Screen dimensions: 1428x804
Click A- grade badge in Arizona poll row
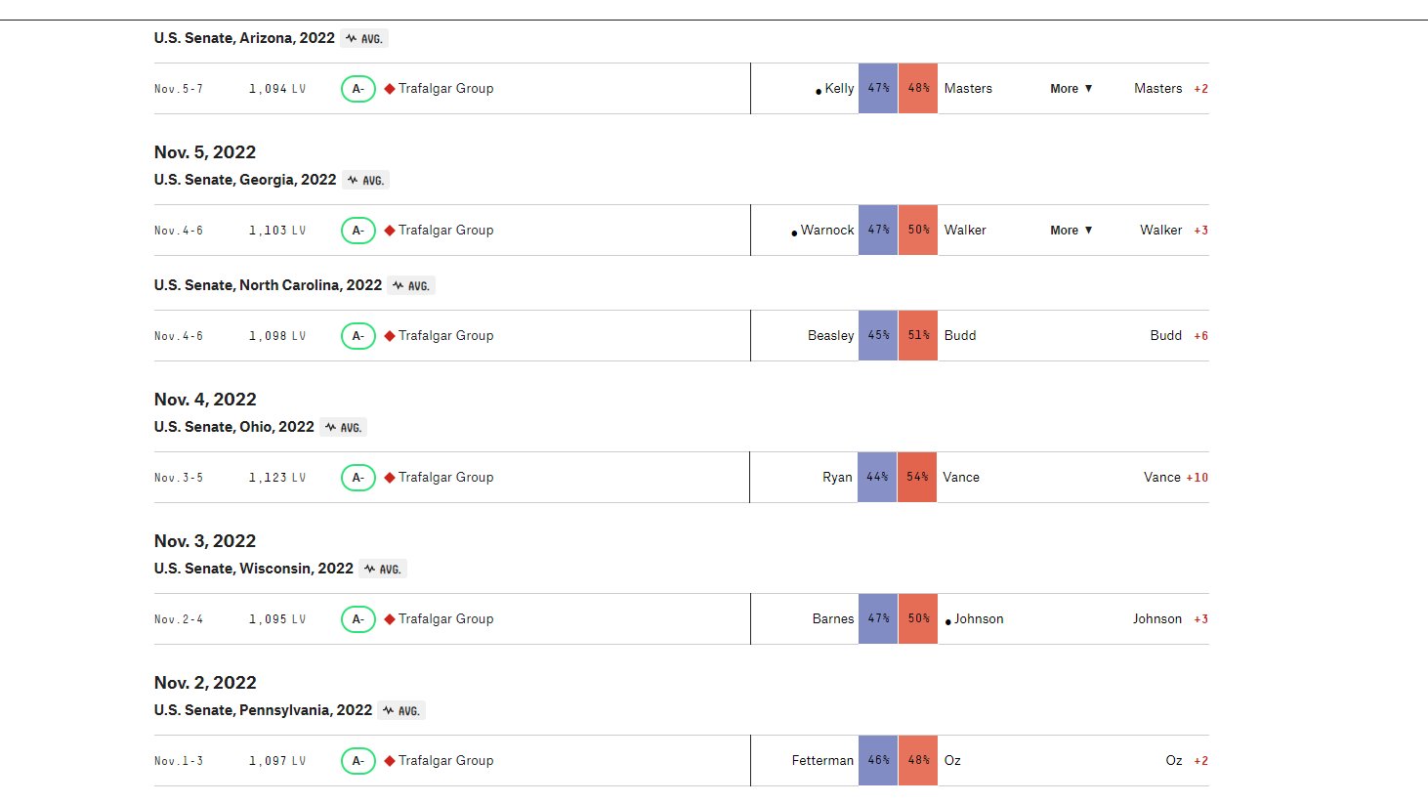(x=358, y=89)
